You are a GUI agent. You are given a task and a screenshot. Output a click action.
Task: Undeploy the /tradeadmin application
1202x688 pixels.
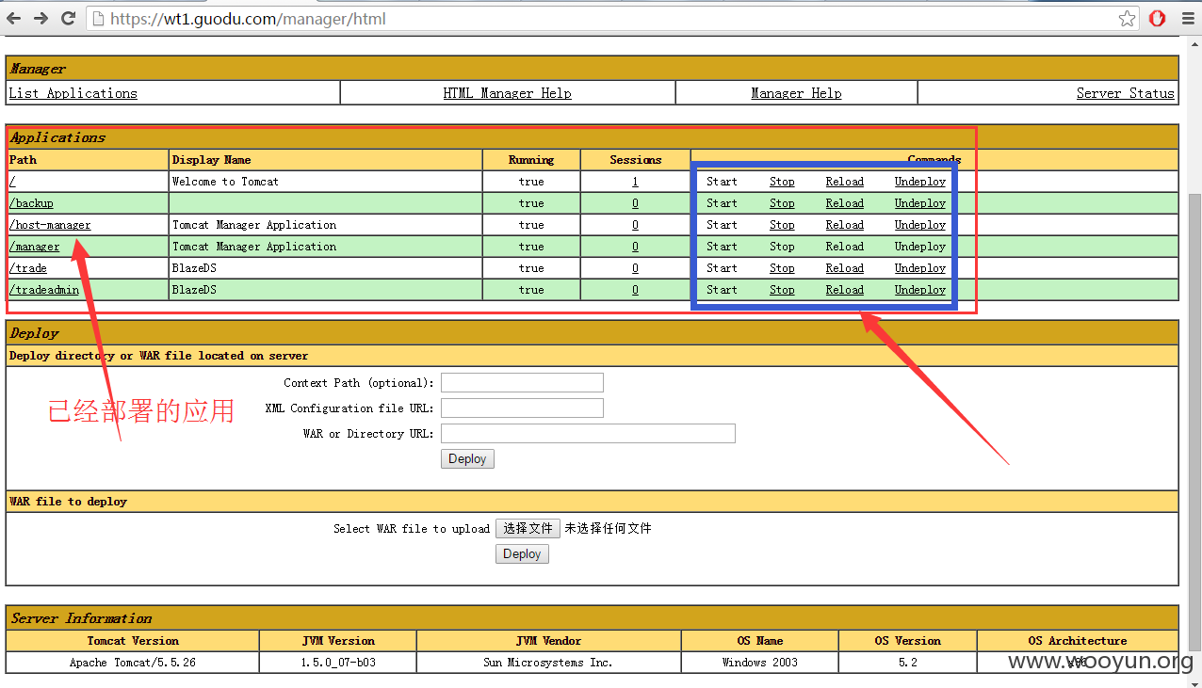tap(920, 290)
